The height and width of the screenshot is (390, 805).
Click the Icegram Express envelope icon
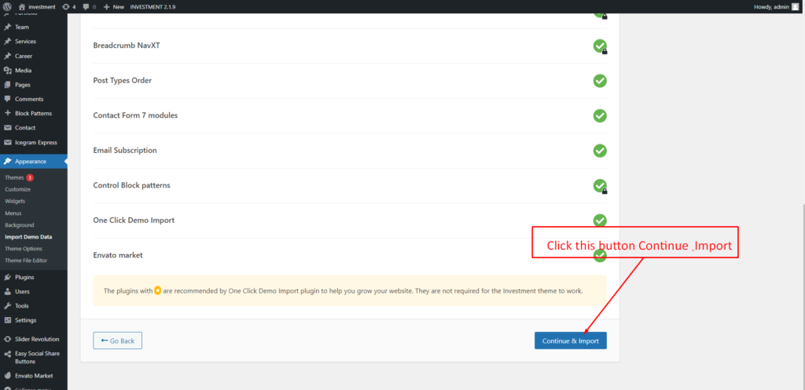point(8,143)
